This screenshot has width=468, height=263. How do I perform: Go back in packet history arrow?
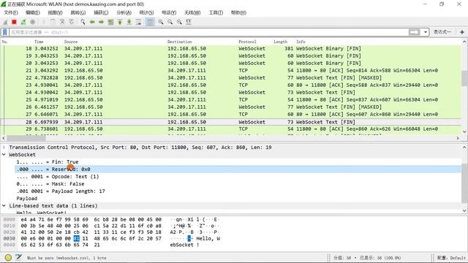coord(92,22)
